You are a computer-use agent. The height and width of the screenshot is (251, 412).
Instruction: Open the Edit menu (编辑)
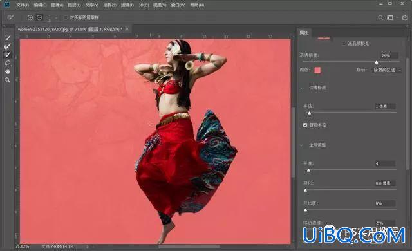tap(40, 5)
